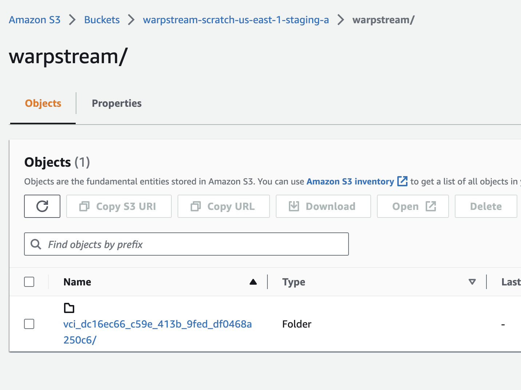Image resolution: width=521 pixels, height=390 pixels.
Task: Open the vci_dc16ec66 folder link
Action: [x=157, y=324]
